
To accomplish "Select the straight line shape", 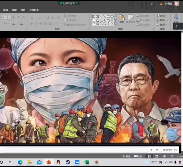I will [x=101, y=16].
